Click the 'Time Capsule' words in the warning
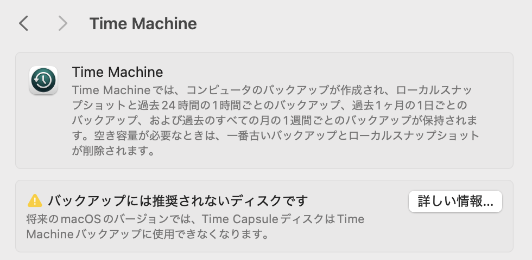This screenshot has height=260, width=532. tap(239, 219)
